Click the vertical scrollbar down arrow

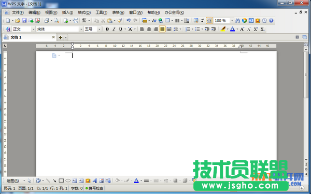306,160
